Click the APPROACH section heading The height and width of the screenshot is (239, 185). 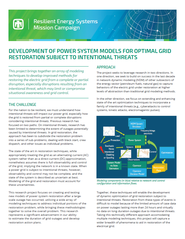point(106,67)
